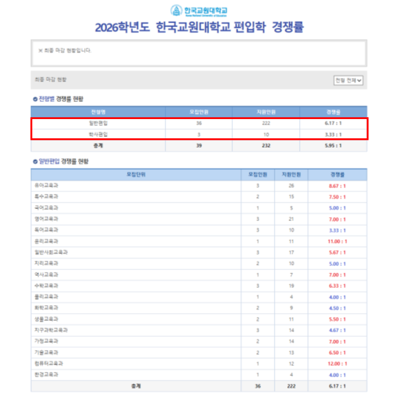This screenshot has width=397, height=397.
Task: Select the 특수교육과 row
Action: point(199,197)
